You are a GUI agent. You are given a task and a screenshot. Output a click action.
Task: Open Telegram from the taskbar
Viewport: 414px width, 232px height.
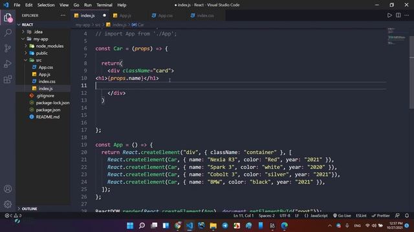(x=225, y=226)
